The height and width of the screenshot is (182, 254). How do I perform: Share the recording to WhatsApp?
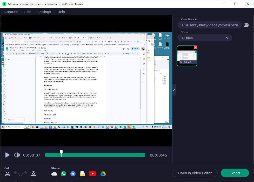[64, 173]
